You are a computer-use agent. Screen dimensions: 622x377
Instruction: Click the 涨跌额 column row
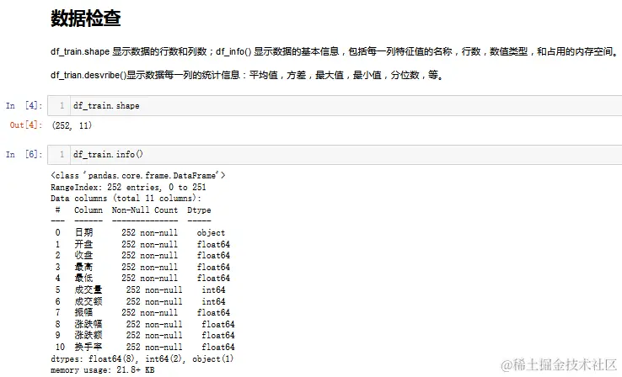(145, 336)
